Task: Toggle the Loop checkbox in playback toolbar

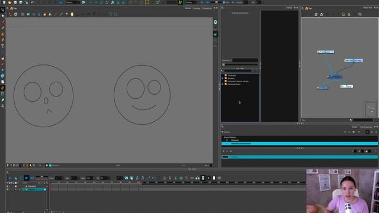Action: pos(224,2)
